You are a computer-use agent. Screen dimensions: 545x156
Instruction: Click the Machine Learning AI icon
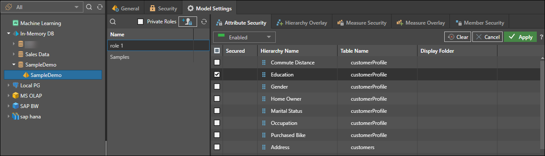click(x=15, y=23)
